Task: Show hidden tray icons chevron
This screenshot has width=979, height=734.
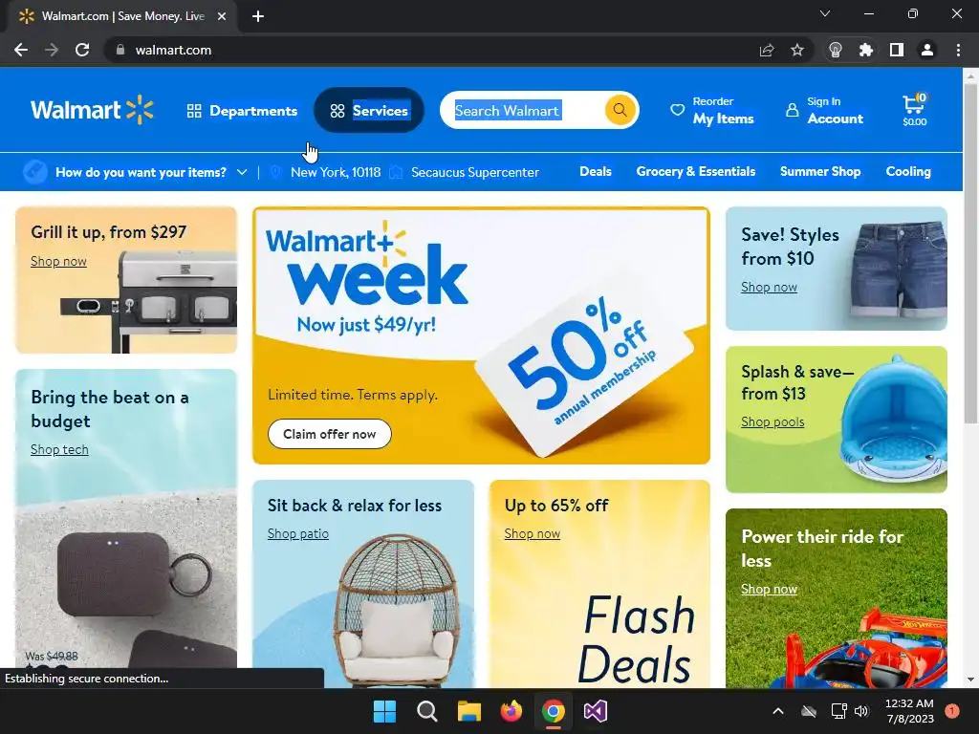Action: [x=778, y=711]
